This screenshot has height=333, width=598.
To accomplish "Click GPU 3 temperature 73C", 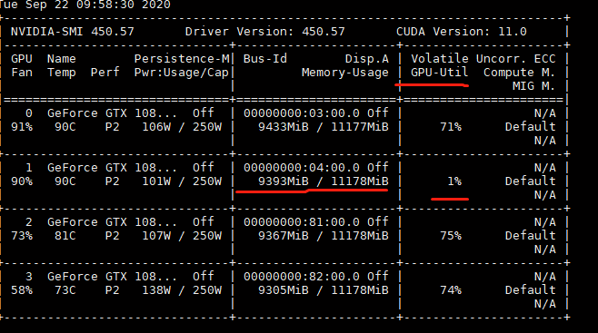I will 65,290.
